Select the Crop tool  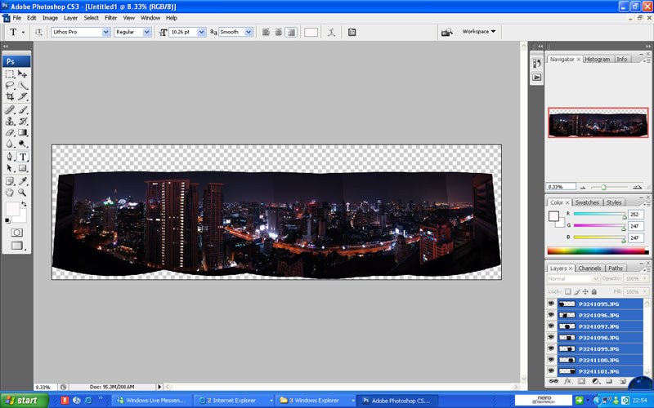[10, 96]
